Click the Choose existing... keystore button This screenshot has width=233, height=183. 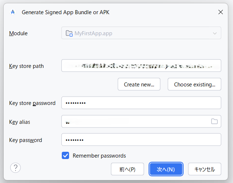(x=194, y=84)
